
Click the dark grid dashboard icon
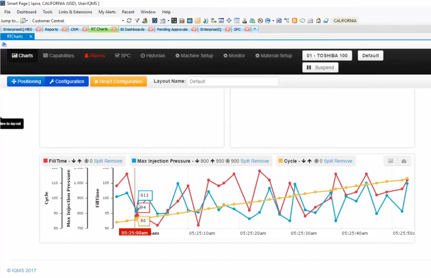click(174, 21)
